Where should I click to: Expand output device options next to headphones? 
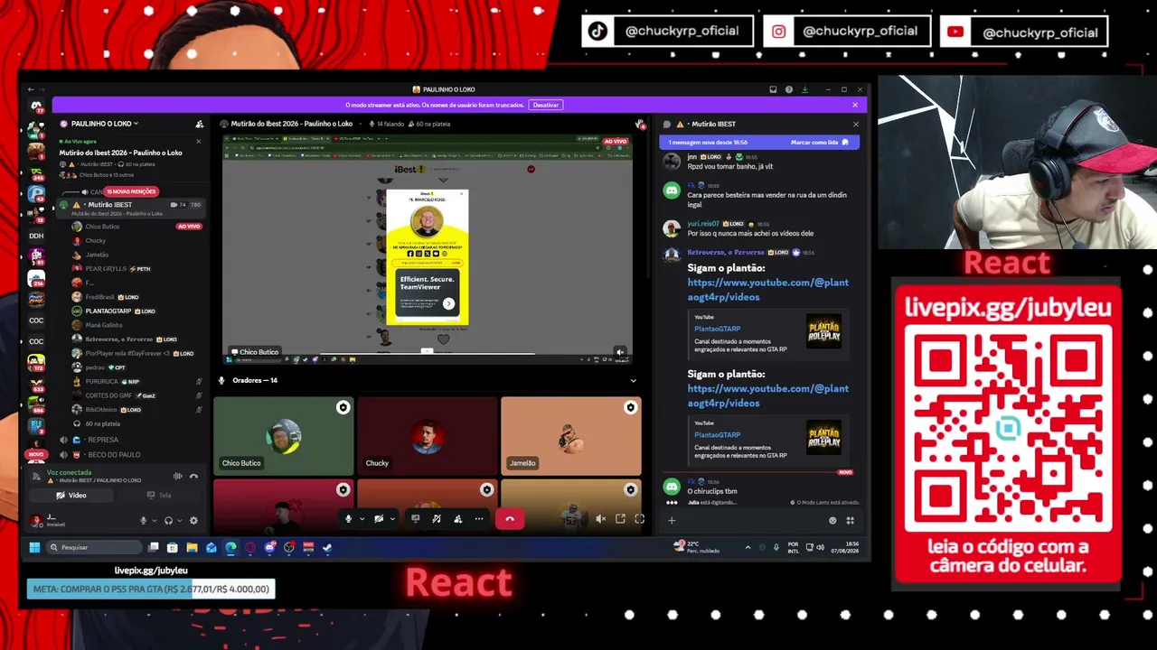tap(179, 521)
